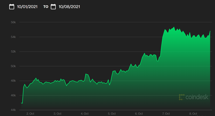The image size is (215, 116).
Task: Select the 6. Oct x-axis label
Action: [x=139, y=113]
